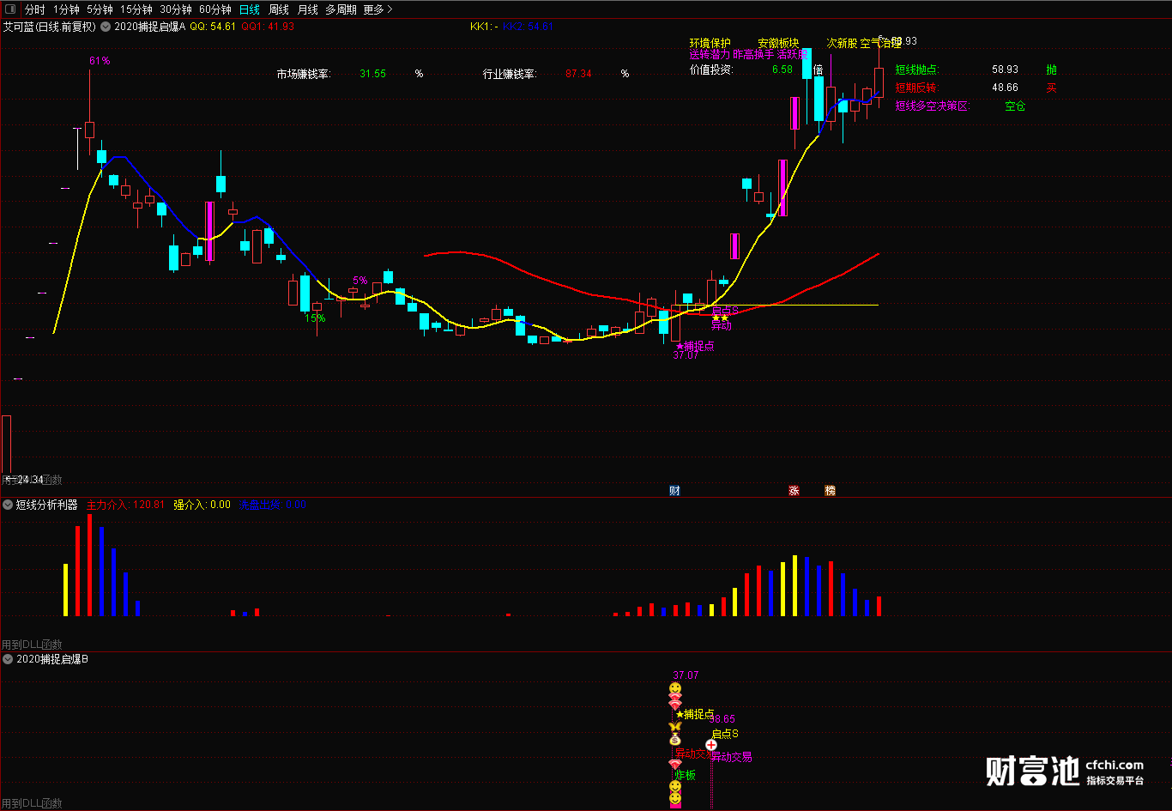Click the green 抛 signal

click(1051, 70)
